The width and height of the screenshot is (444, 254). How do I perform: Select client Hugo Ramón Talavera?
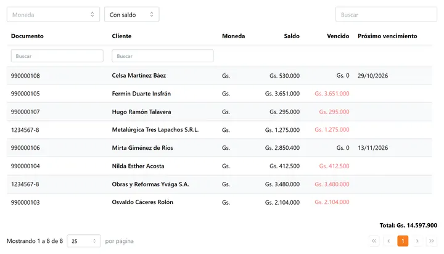141,112
